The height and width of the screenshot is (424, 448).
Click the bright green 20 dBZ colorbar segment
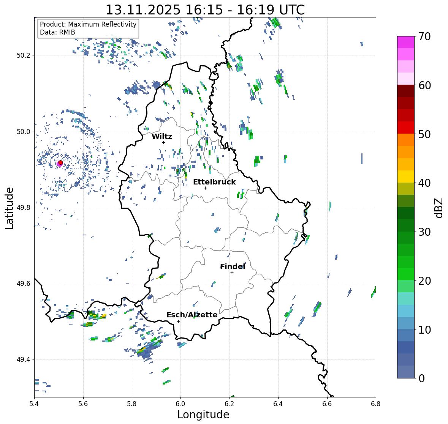[x=406, y=274]
